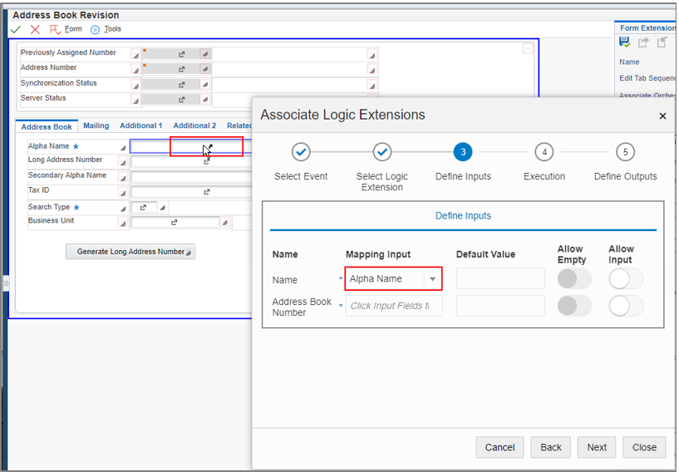Screen dimensions: 679x472
Task: Jump to step 4 Execution circle
Action: (x=544, y=152)
